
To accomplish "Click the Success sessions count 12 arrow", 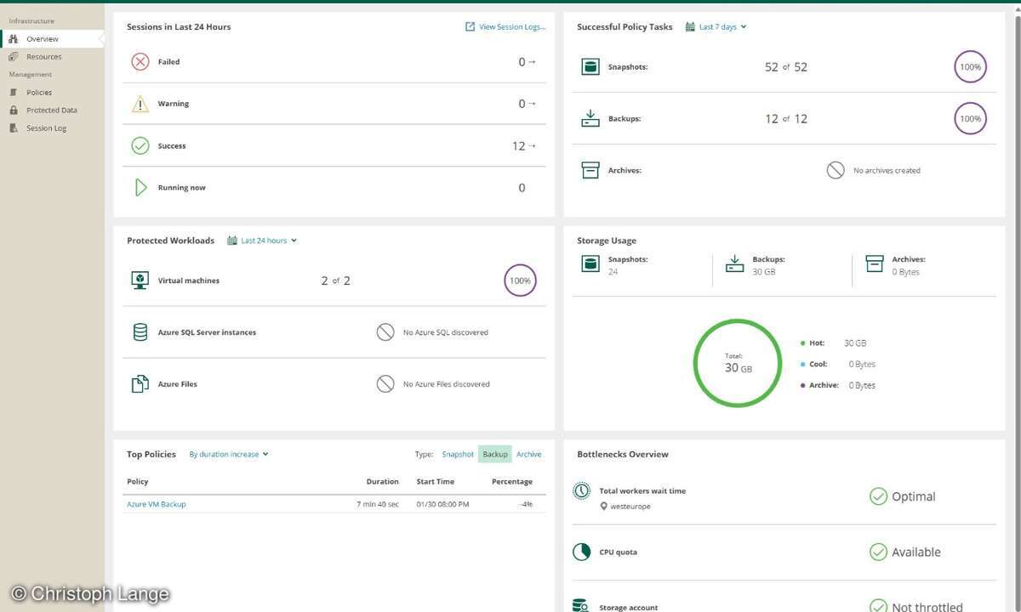I will (532, 146).
